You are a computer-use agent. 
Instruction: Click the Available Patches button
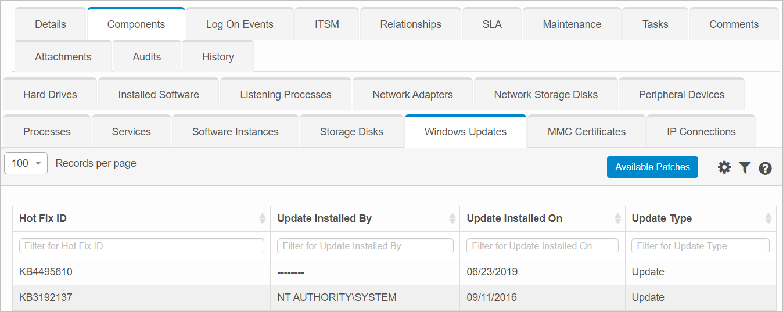[652, 167]
